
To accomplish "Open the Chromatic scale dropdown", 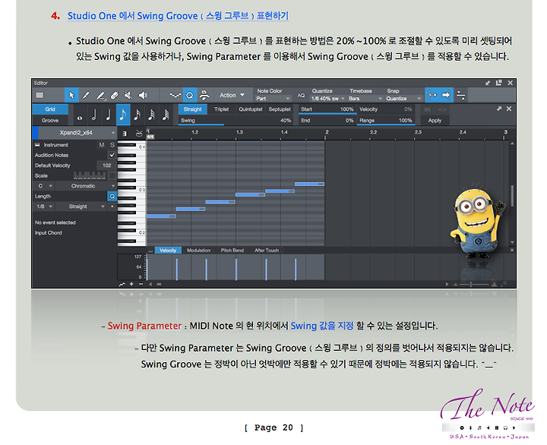I will click(x=86, y=186).
